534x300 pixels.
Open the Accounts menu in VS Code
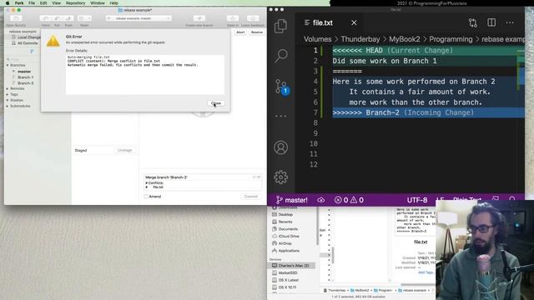click(x=280, y=147)
